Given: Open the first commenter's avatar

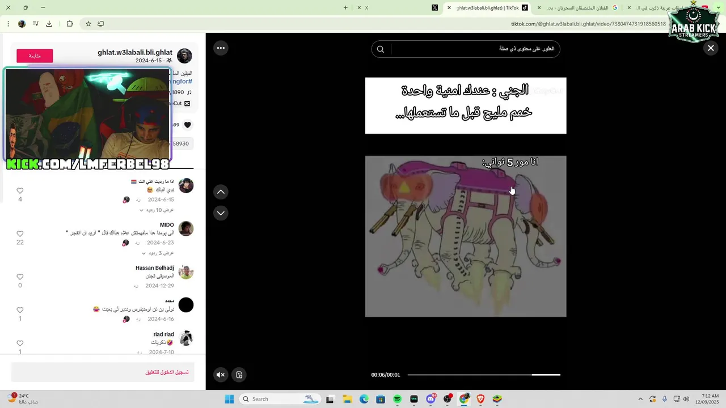Looking at the screenshot, I should [x=186, y=185].
